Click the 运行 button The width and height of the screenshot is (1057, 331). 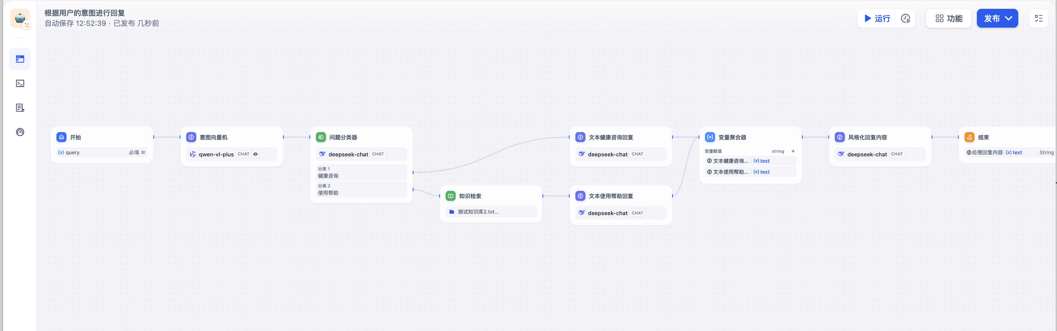tap(877, 19)
